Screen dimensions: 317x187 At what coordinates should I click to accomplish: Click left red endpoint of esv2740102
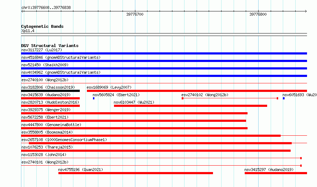pyautogui.click(x=183, y=98)
